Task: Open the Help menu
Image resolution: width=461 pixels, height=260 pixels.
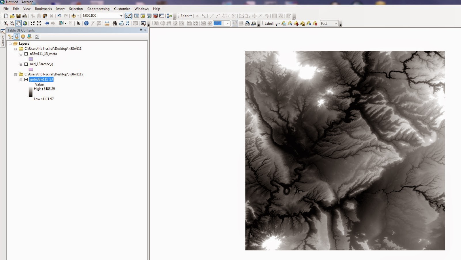Action: 156,9
